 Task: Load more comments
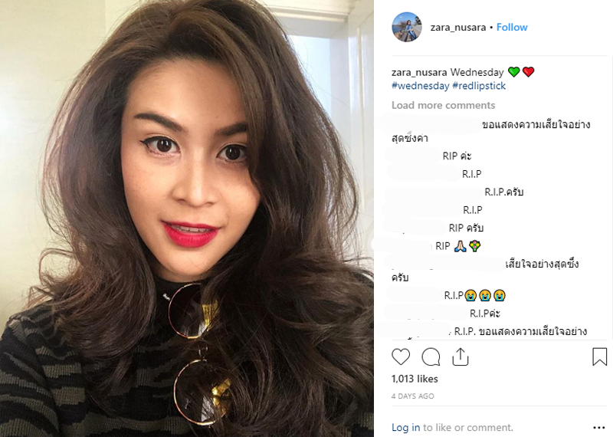coord(444,105)
